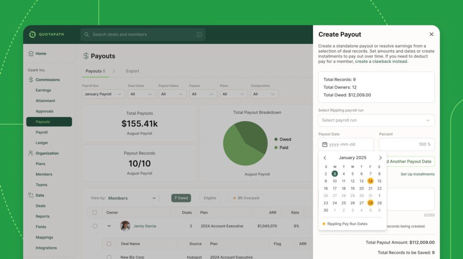This screenshot has height=259, width=463.
Task: Click the Home house icon
Action: pyautogui.click(x=31, y=53)
